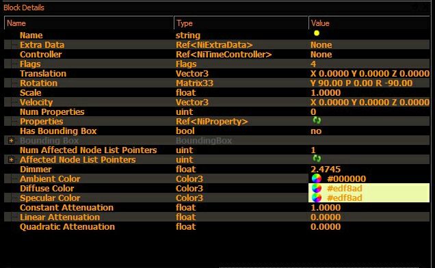
Task: Click the Ref<NiTimeController> type cell
Action: point(224,55)
